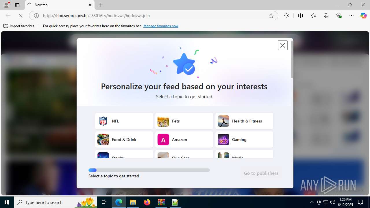Open Firefox from taskbar
Screen dimensions: 370x208
click(x=147, y=202)
